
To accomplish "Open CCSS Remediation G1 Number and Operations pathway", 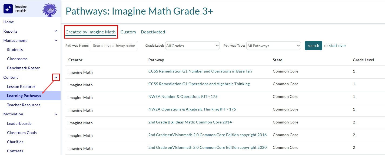I will (x=200, y=71).
